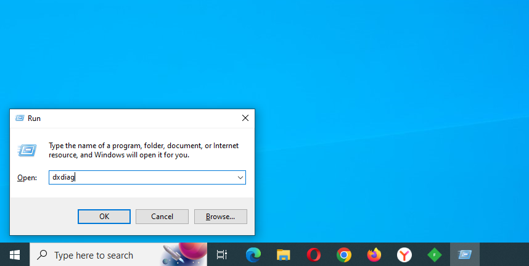Click the 'Open:' label
The image size is (529, 266).
pyautogui.click(x=27, y=178)
